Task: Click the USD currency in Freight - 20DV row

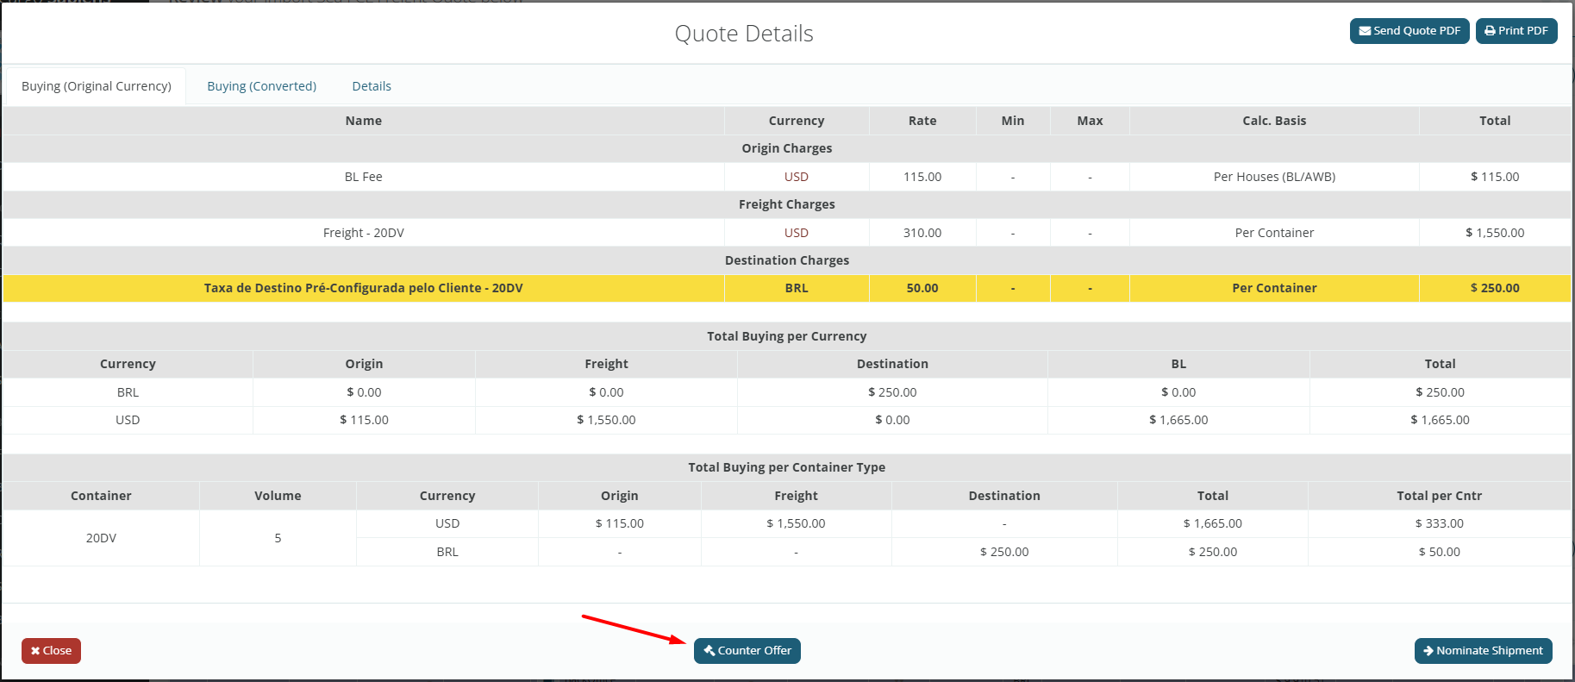Action: pos(796,233)
